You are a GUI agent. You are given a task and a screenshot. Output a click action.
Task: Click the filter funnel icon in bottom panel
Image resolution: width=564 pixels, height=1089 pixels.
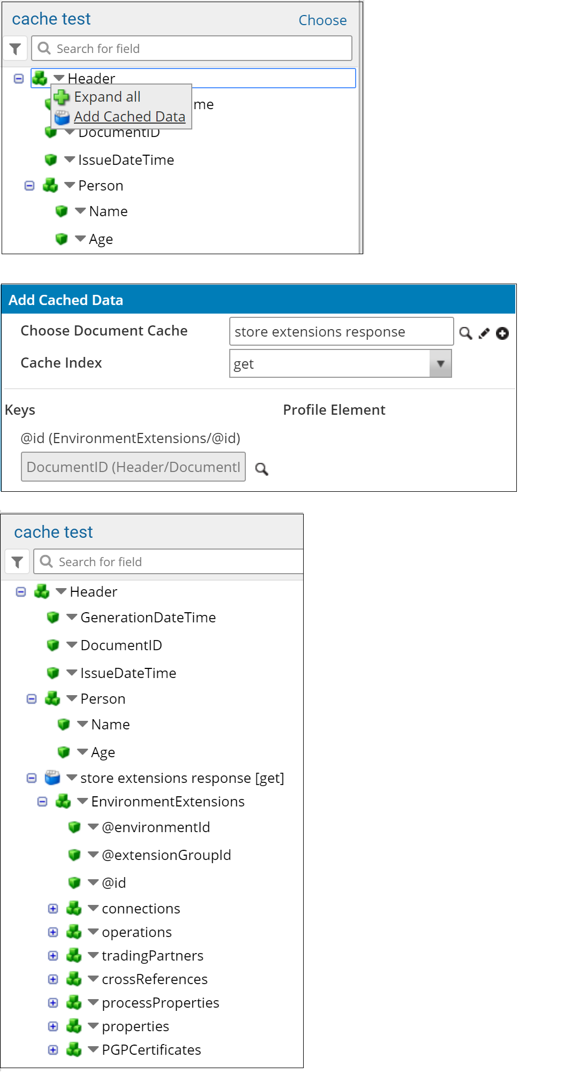18,562
